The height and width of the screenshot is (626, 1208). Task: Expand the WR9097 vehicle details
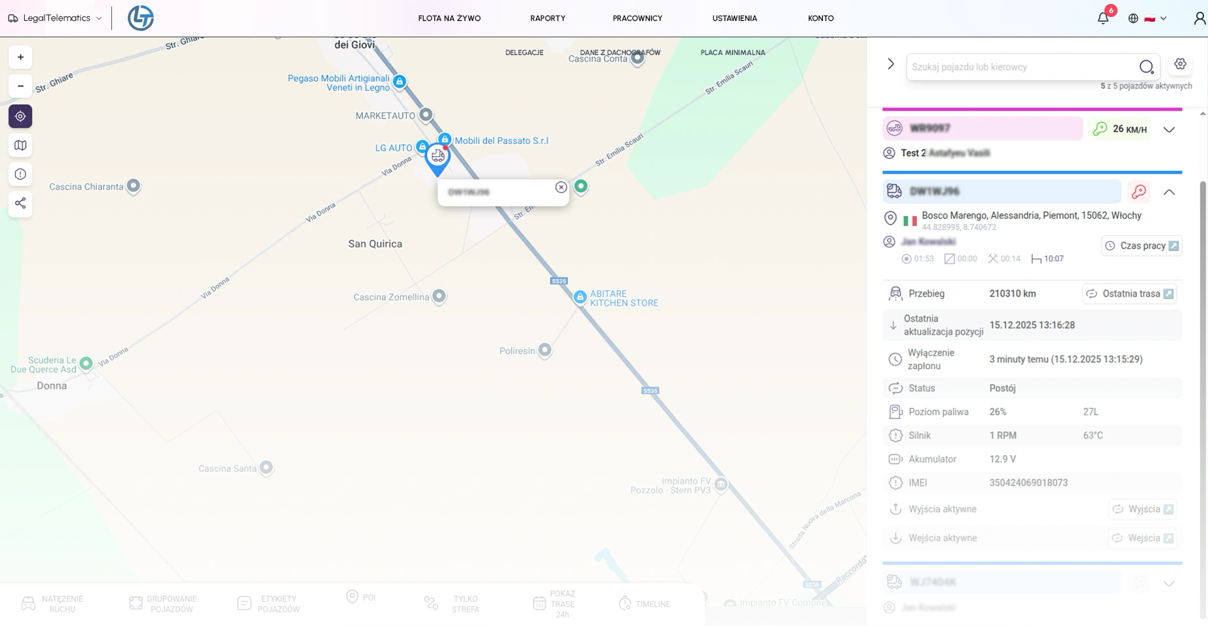[x=1169, y=130]
